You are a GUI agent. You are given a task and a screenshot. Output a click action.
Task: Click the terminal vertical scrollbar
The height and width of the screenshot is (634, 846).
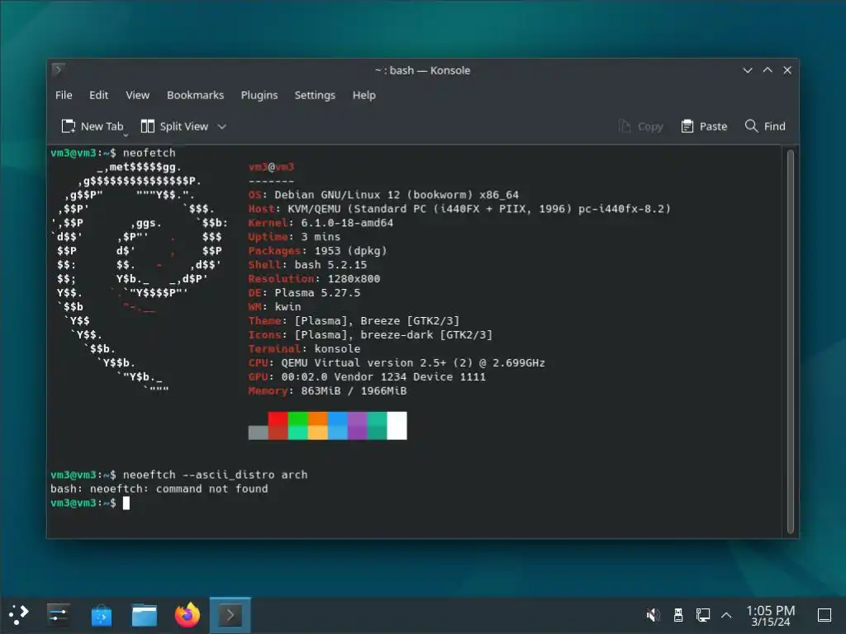click(x=790, y=341)
